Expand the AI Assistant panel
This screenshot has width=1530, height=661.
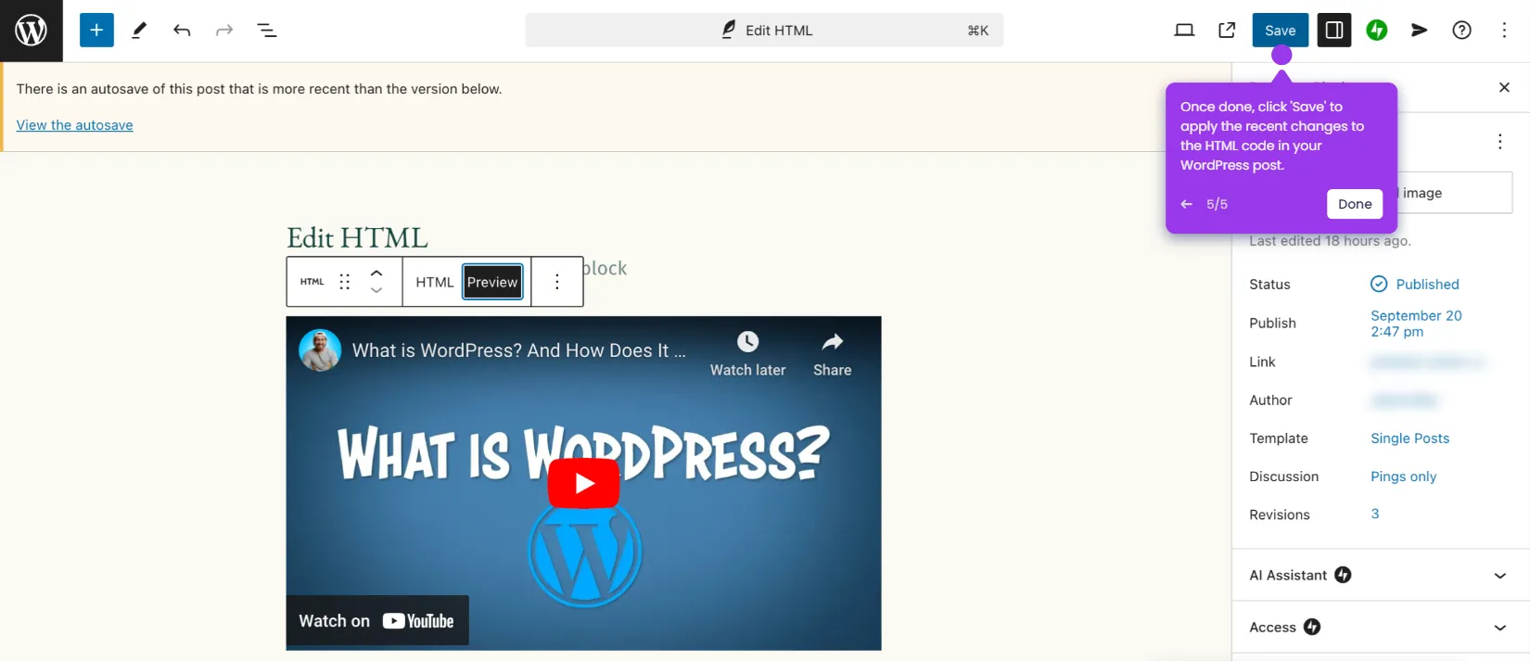pyautogui.click(x=1381, y=575)
